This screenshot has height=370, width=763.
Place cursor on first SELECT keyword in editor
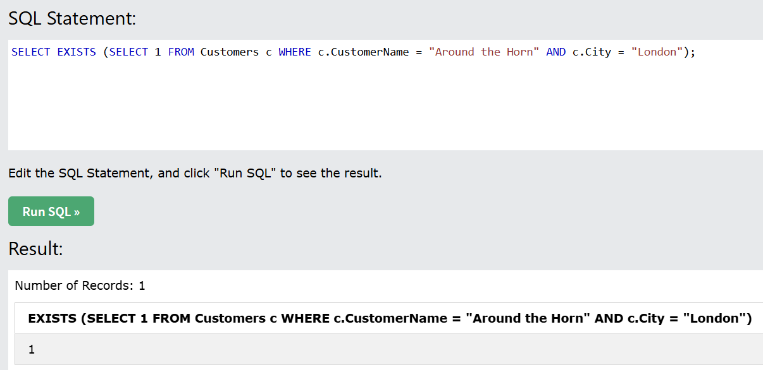click(x=30, y=52)
